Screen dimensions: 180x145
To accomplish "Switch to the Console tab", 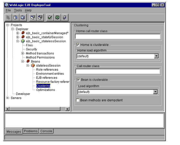I will (46, 131).
